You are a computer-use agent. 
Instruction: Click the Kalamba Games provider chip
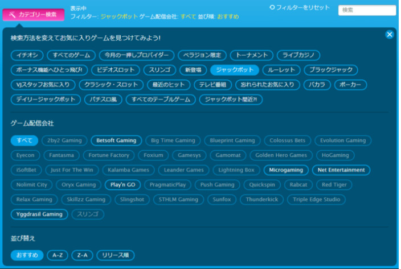coord(128,170)
